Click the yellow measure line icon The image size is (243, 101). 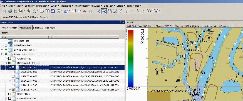[x=132, y=11]
